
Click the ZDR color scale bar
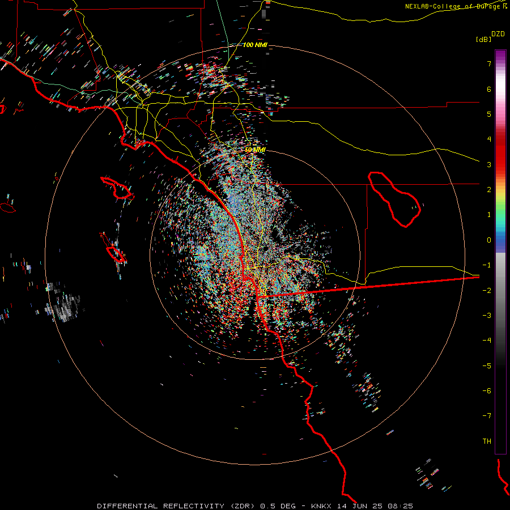click(x=500, y=252)
